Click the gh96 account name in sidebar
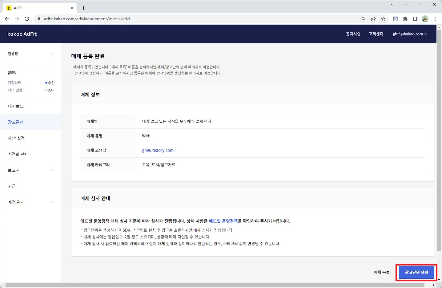 [x=12, y=72]
